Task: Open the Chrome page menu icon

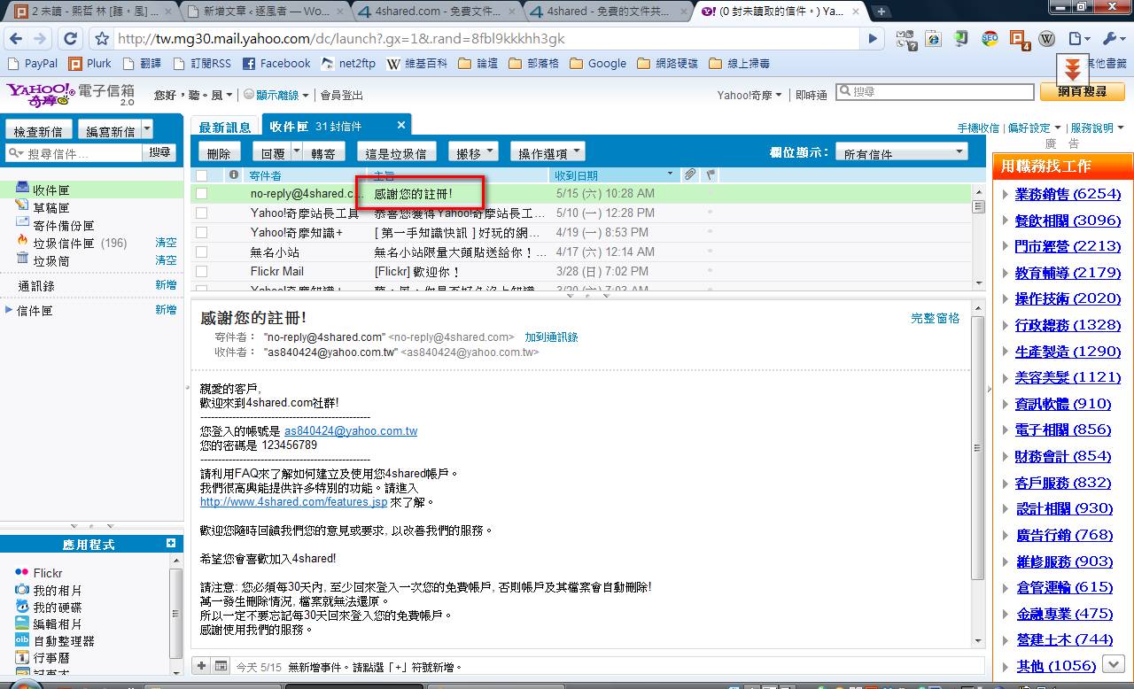Action: click(x=1078, y=39)
